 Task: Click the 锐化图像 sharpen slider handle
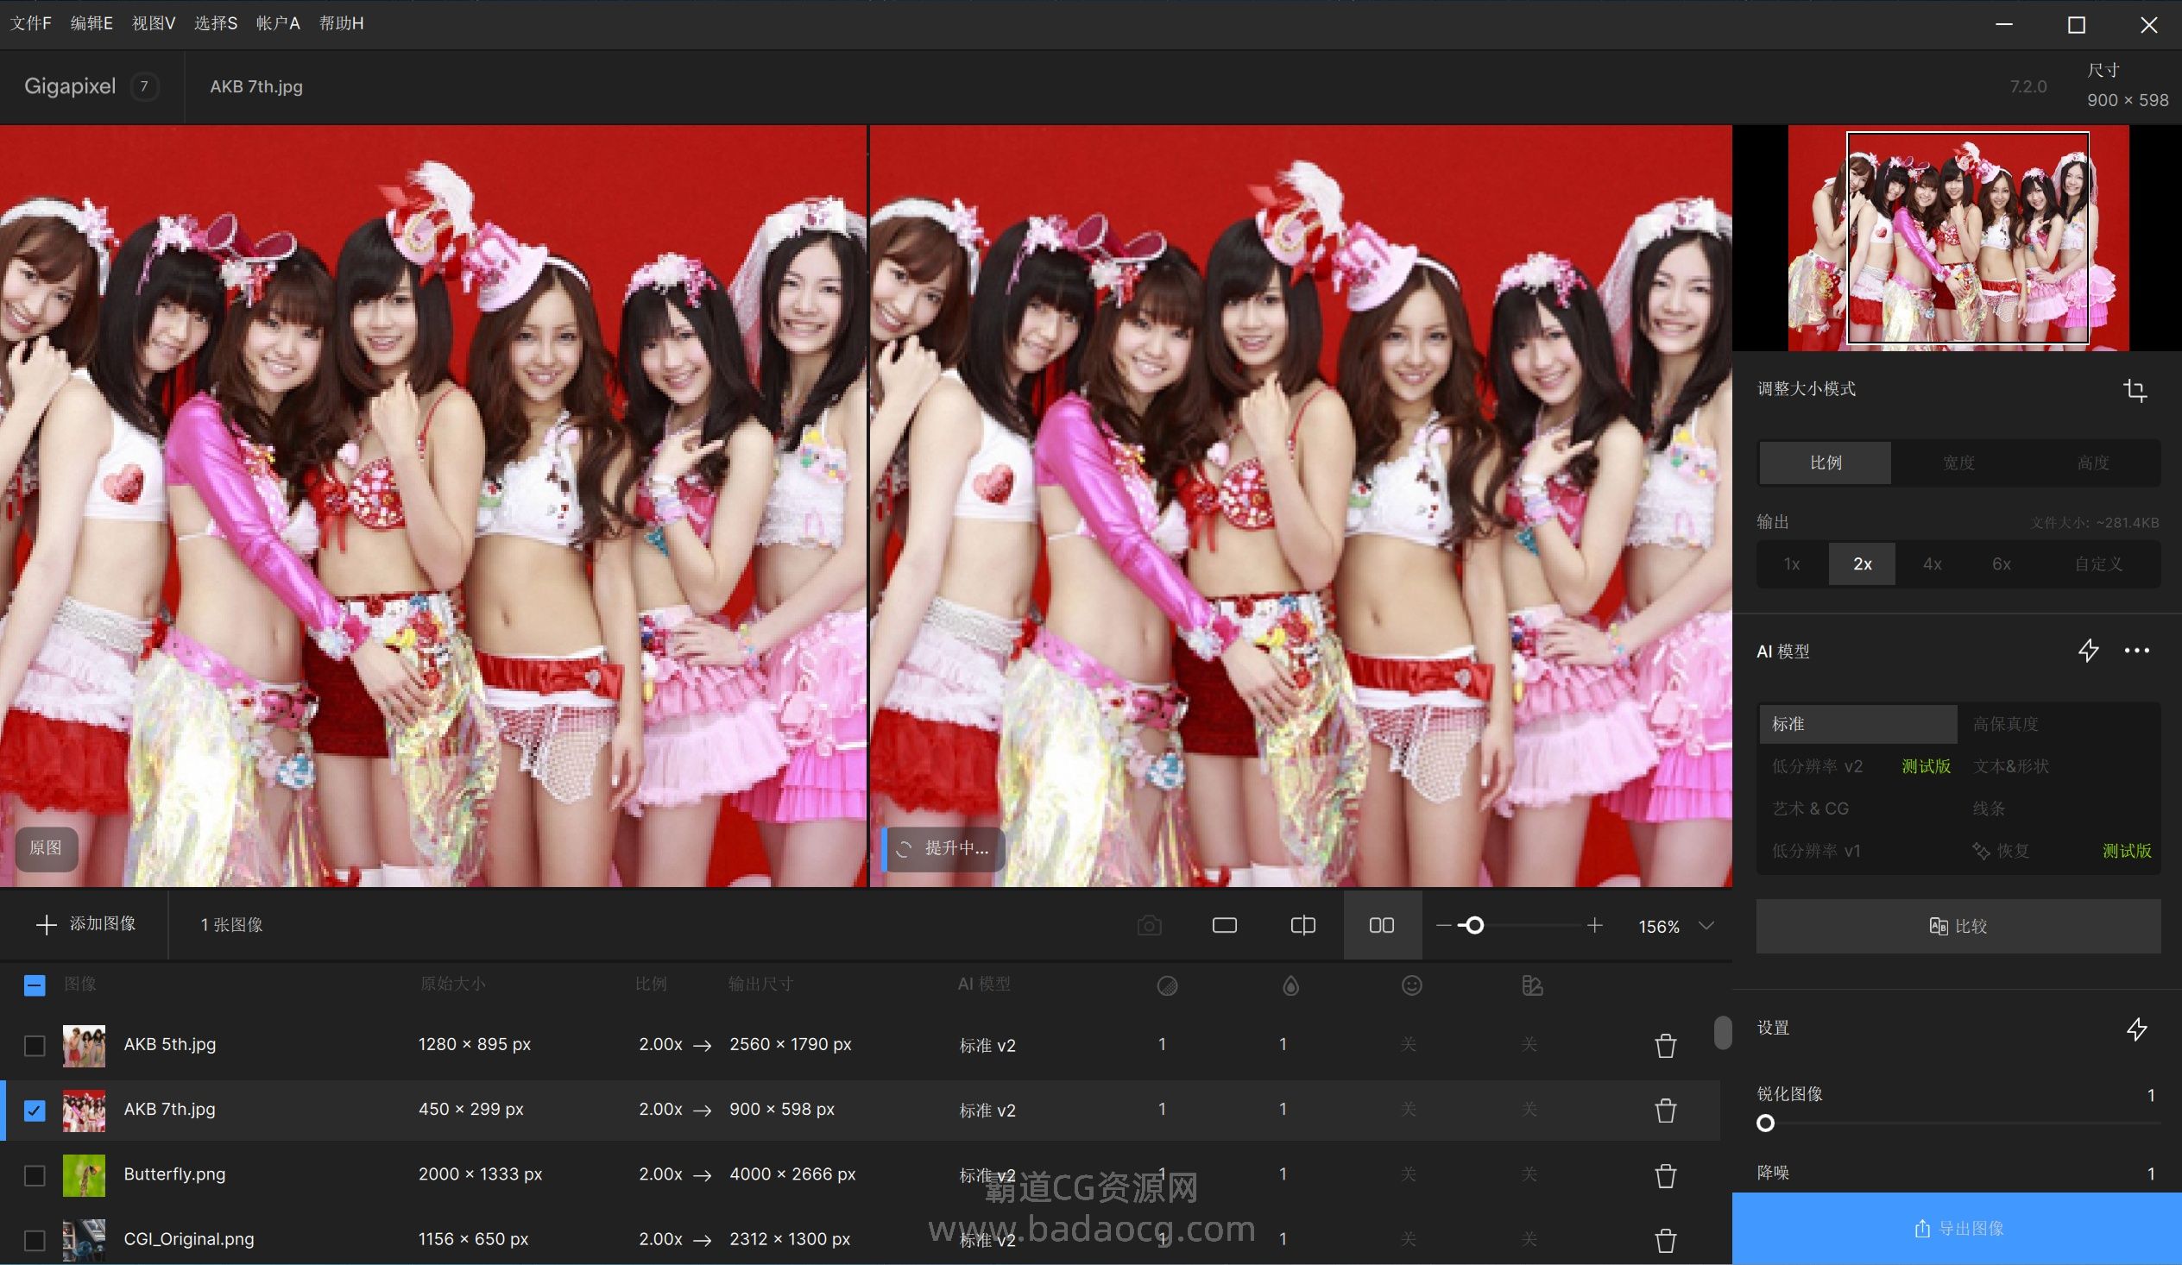(x=1765, y=1123)
